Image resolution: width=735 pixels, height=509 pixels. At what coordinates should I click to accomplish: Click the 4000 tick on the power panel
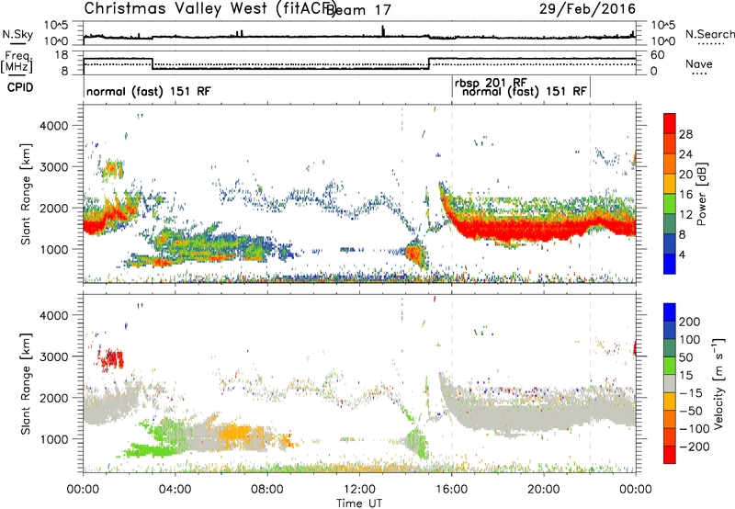(53, 126)
